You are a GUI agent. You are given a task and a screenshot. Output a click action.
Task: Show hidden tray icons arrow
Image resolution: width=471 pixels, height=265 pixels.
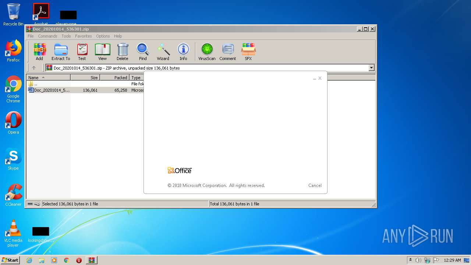[410, 260]
